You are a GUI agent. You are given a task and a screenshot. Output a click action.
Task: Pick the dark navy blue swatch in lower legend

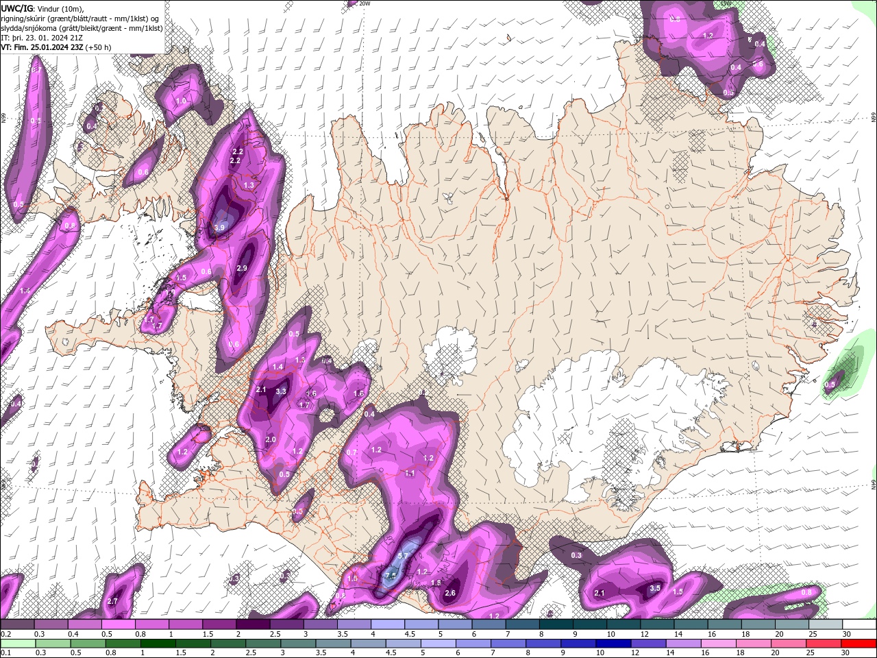pos(612,644)
